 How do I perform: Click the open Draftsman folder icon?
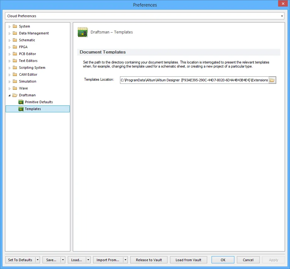(15, 95)
